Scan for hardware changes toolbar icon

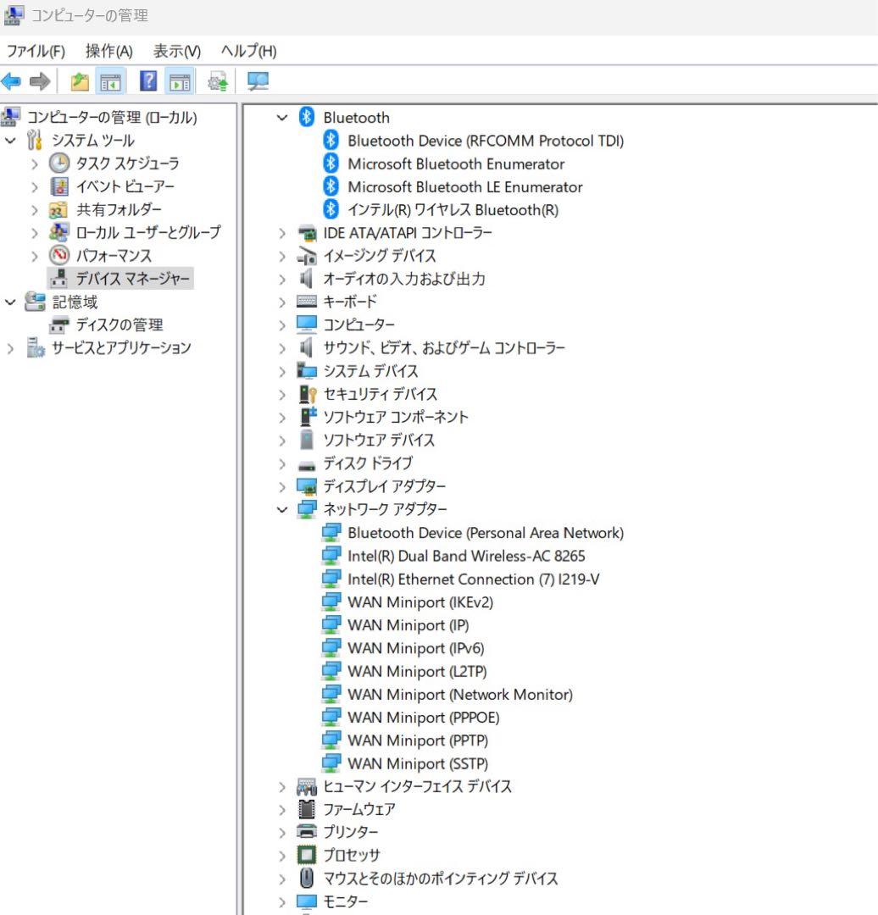pyautogui.click(x=258, y=81)
